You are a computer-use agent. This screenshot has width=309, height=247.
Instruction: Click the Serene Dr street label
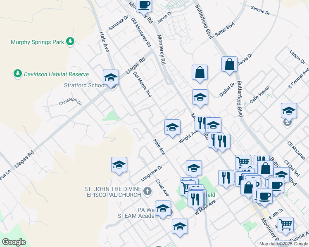point(260,10)
